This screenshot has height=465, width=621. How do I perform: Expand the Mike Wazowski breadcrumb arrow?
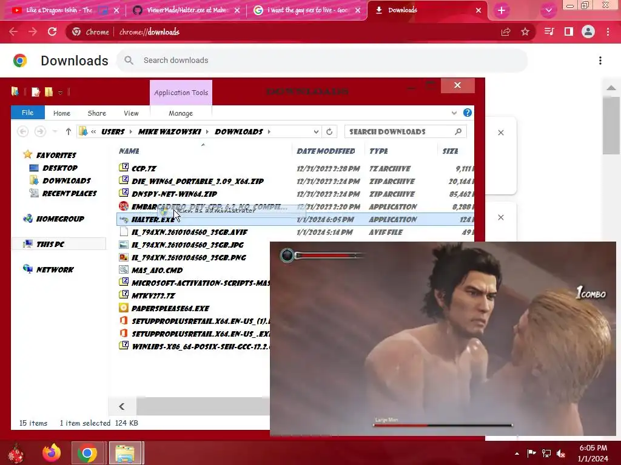click(207, 131)
